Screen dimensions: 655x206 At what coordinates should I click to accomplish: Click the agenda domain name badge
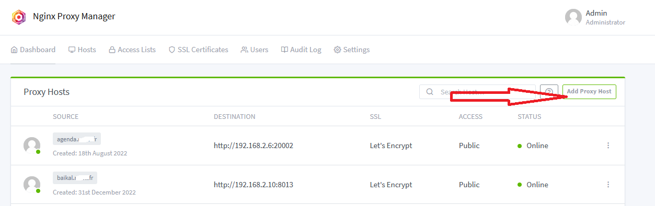pos(77,139)
